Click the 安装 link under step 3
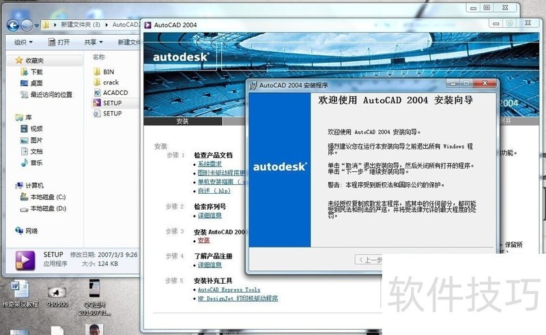 pyautogui.click(x=203, y=240)
